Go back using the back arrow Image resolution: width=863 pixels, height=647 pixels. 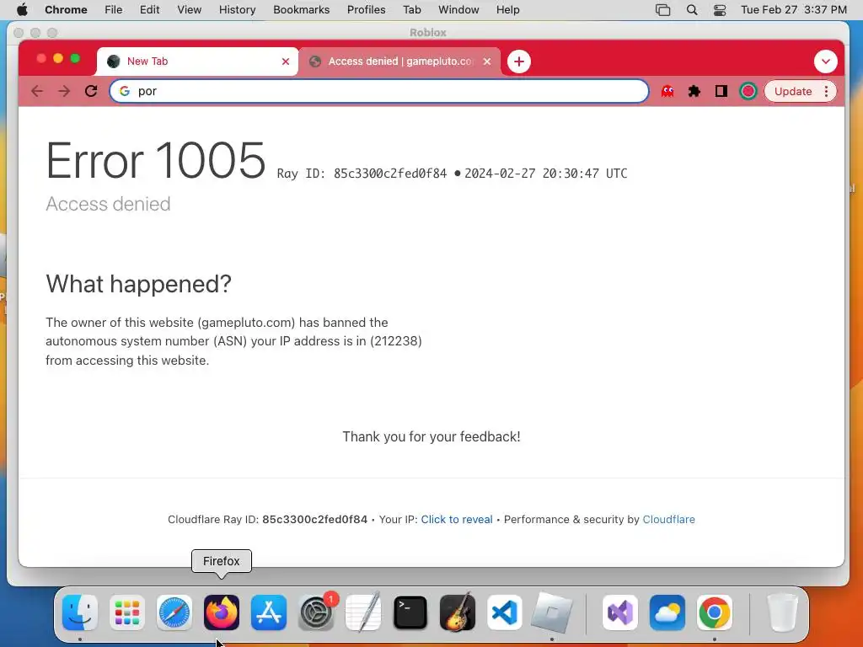[37, 91]
